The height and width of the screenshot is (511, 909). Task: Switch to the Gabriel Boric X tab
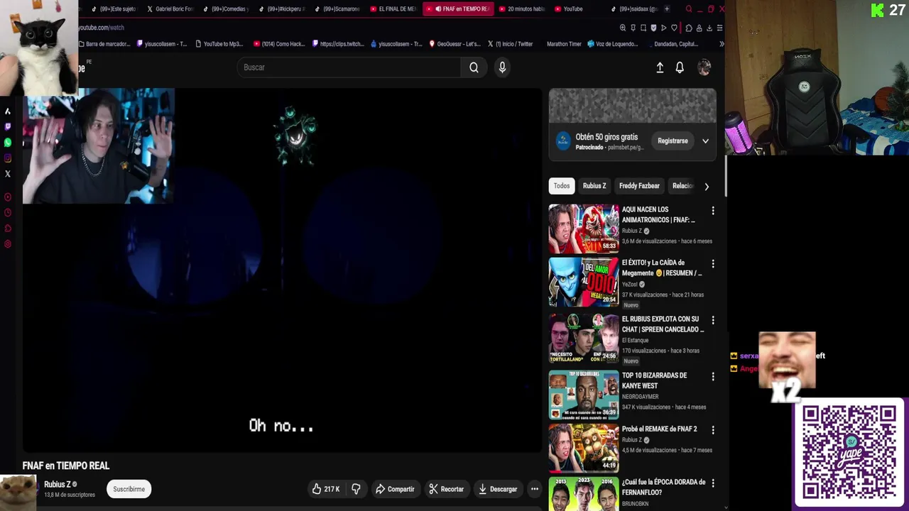[x=170, y=9]
